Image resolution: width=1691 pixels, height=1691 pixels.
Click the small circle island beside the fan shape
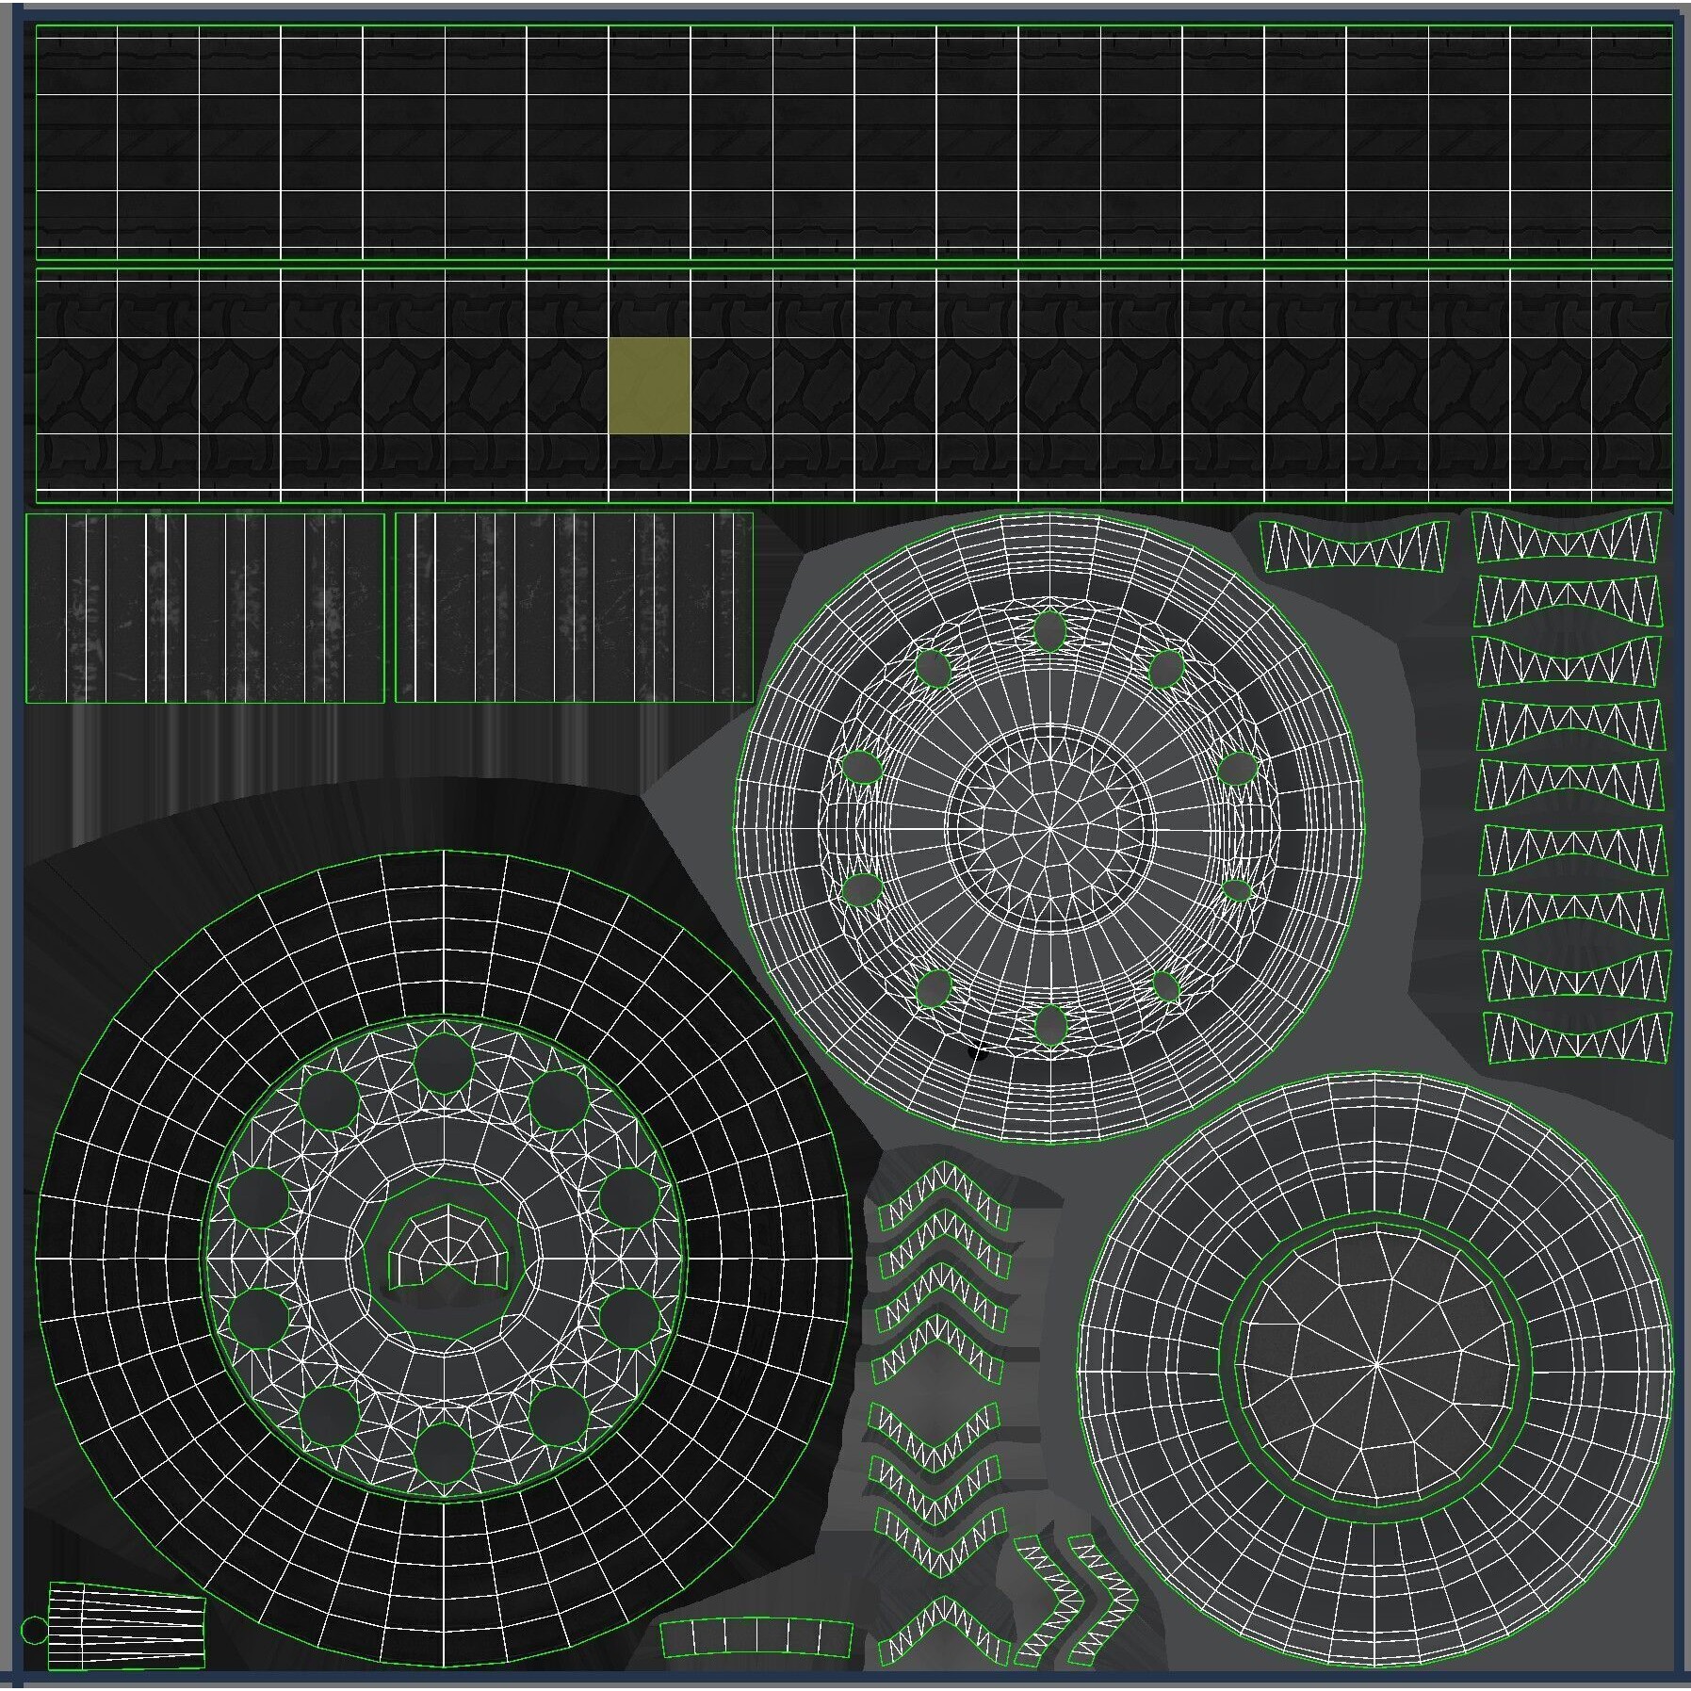[34, 1630]
